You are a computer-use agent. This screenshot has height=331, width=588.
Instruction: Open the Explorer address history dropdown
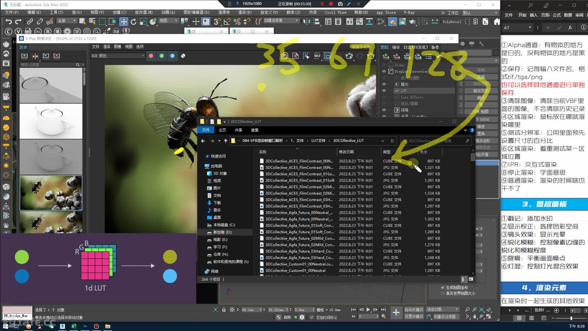(383, 141)
